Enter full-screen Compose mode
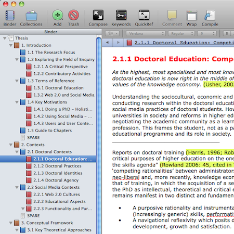The width and height of the screenshot is (234, 234). (98, 15)
